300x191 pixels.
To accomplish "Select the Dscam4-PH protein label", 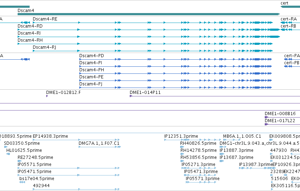I will 92,70.
